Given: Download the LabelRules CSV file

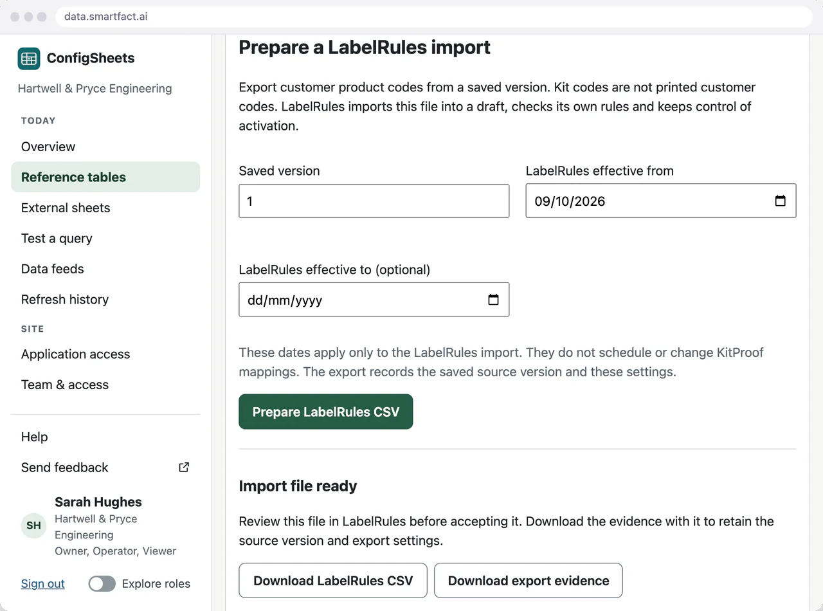Looking at the screenshot, I should pos(333,581).
